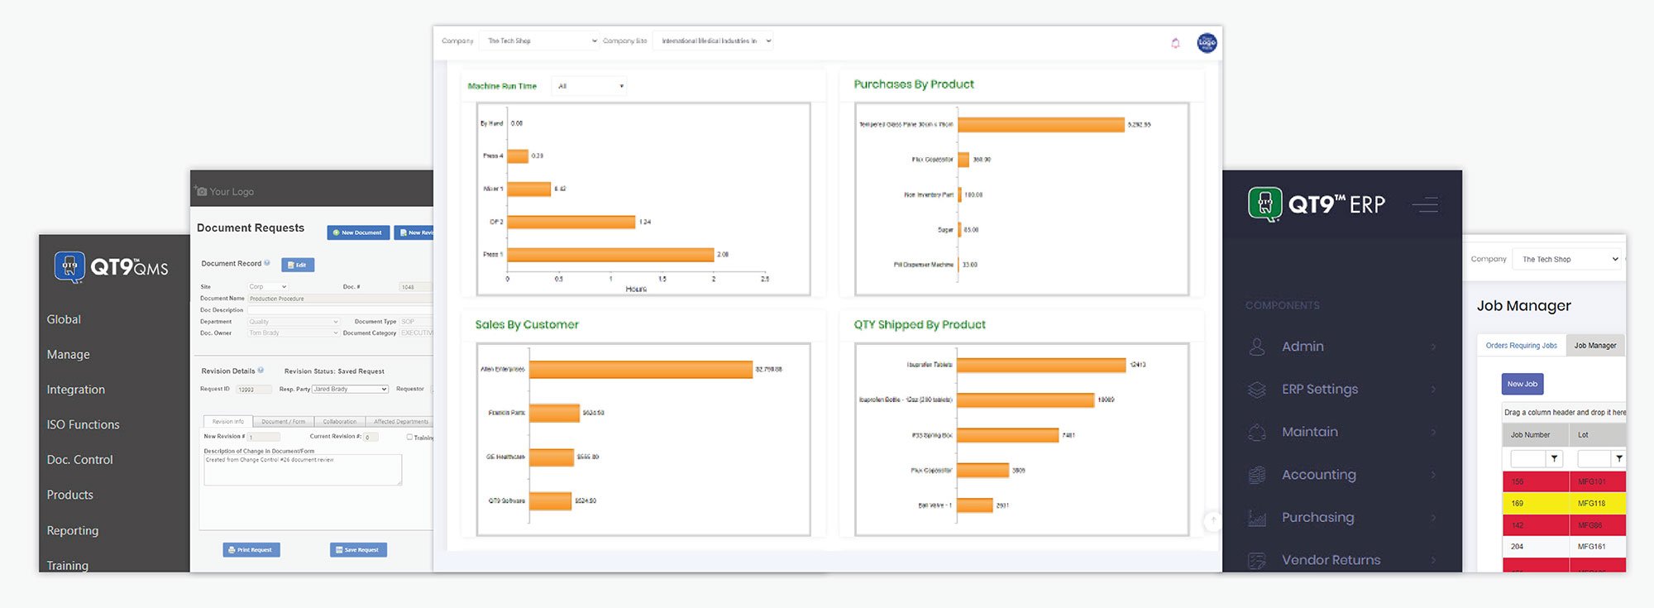1654x608 pixels.
Task: Open the Company dropdown in Job Manager window
Action: [1567, 259]
